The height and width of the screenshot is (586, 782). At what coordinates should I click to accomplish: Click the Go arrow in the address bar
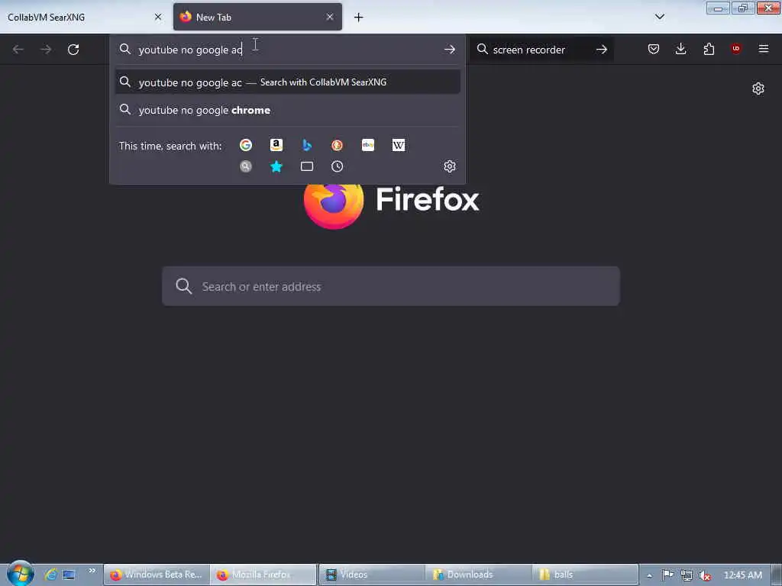coord(449,50)
